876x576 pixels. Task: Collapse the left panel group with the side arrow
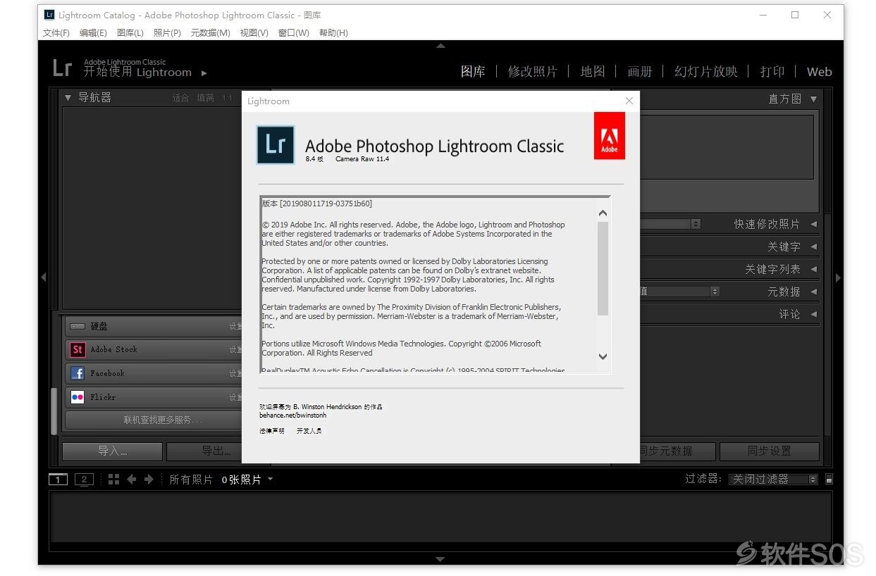pyautogui.click(x=43, y=277)
